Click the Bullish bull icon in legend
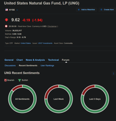Viewport: 116px width, 121px height. pyautogui.click(x=20, y=80)
